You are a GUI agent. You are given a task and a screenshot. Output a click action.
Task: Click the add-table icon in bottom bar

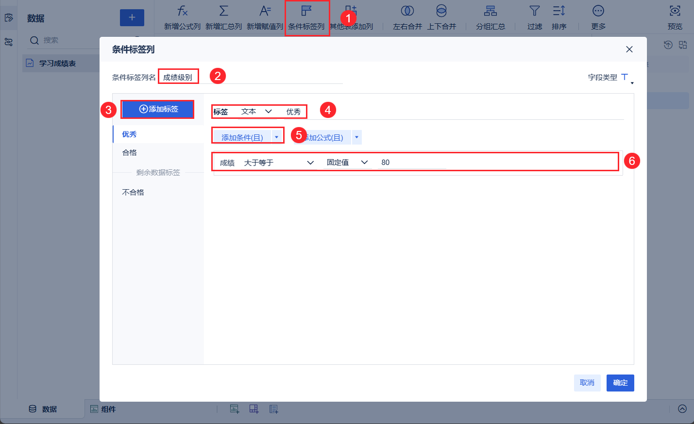click(x=254, y=409)
